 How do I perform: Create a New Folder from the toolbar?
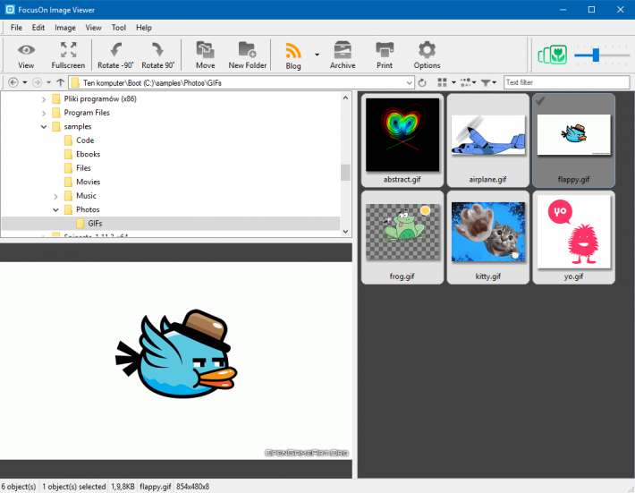tap(248, 55)
